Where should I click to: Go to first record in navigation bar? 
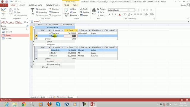37,97
